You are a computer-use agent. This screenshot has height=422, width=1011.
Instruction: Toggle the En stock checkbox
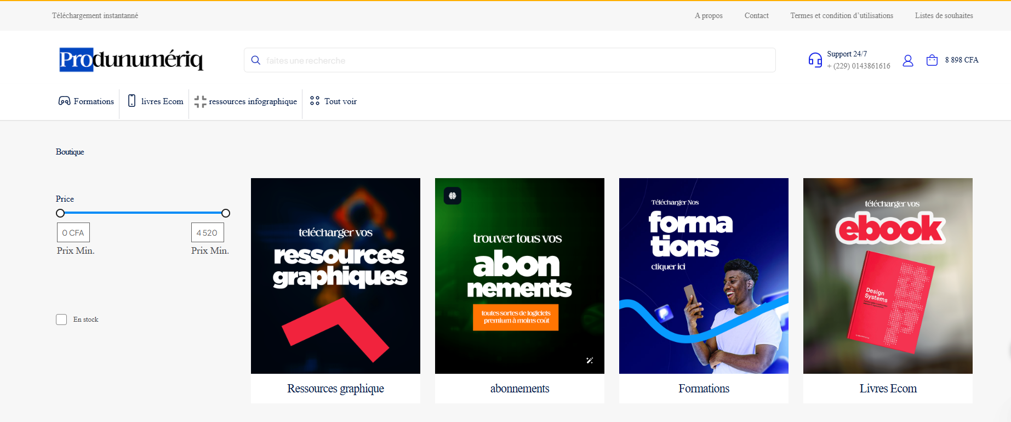pos(61,320)
